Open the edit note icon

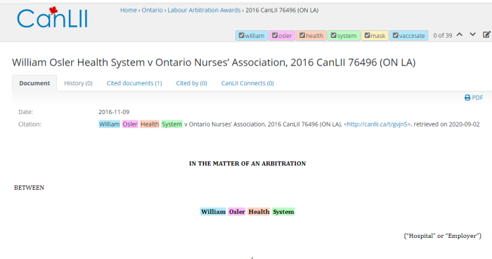pos(486,34)
